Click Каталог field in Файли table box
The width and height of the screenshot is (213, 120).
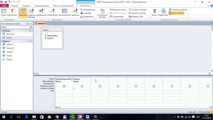tap(50, 38)
